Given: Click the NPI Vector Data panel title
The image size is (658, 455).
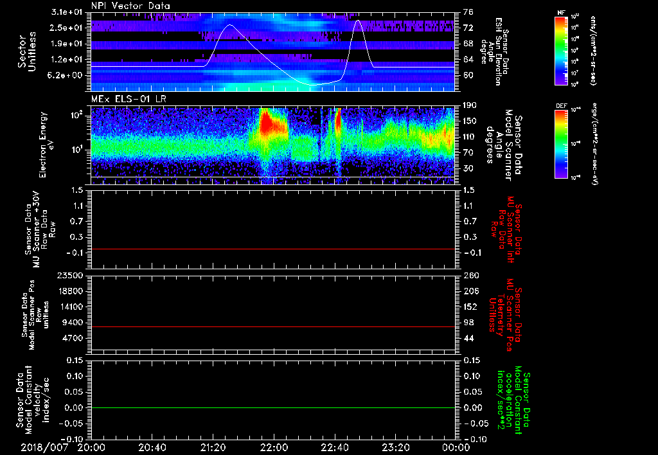Looking at the screenshot, I should coord(130,6).
